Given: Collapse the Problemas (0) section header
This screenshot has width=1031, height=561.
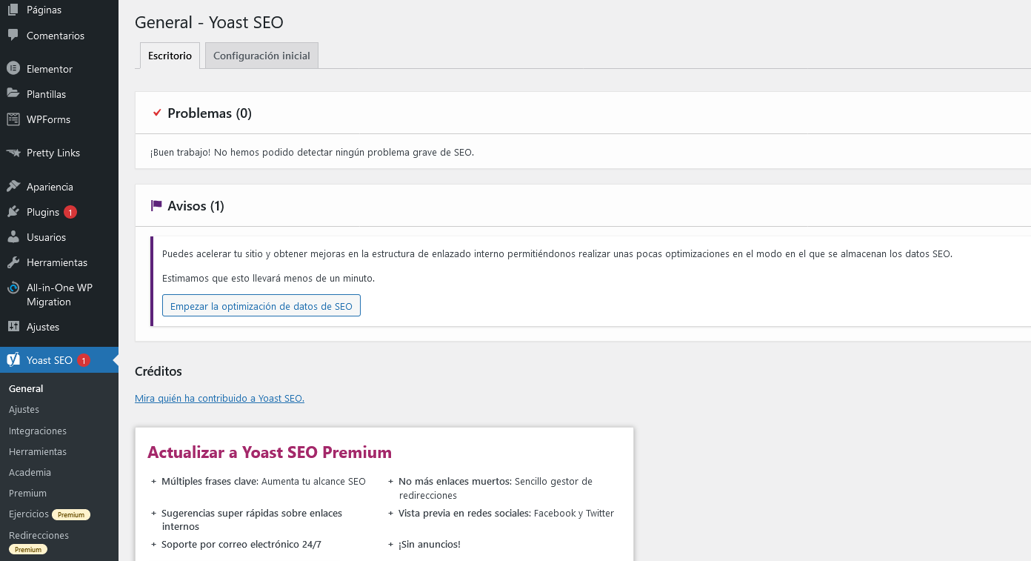Looking at the screenshot, I should click(210, 113).
